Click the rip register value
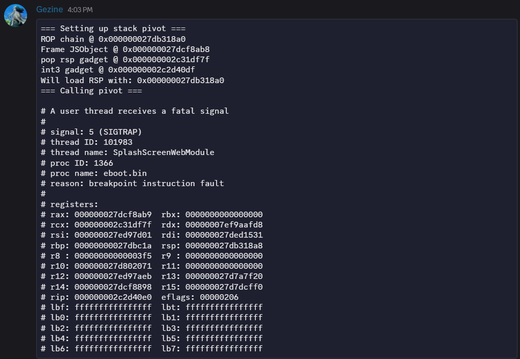520x359 pixels. pyautogui.click(x=112, y=297)
